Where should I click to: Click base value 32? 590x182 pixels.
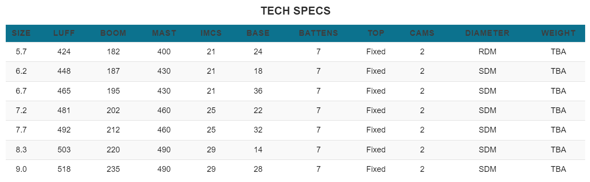point(258,130)
